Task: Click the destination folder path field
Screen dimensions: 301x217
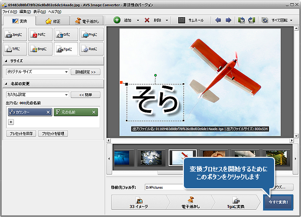Action: [x=162, y=187]
